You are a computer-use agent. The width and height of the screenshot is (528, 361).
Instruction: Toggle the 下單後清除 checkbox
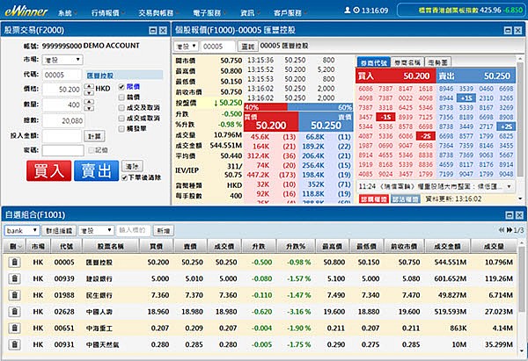click(124, 177)
